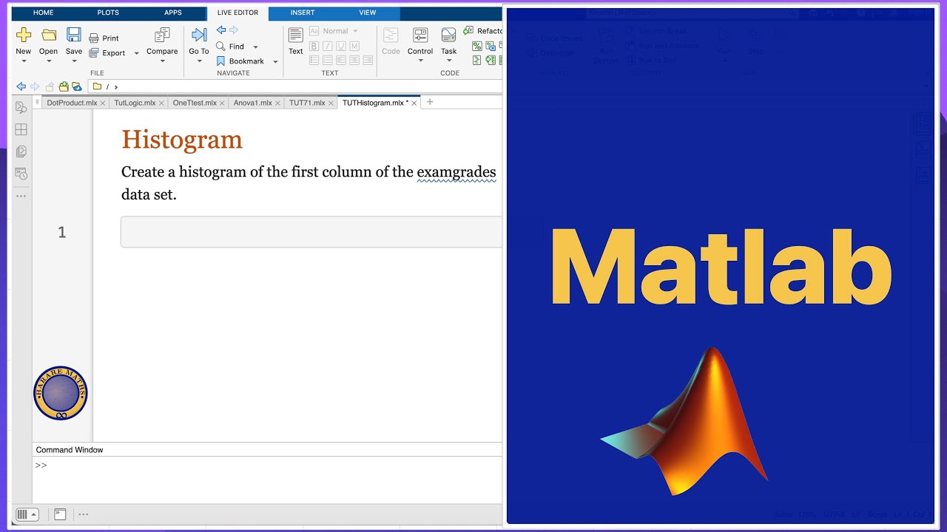Image resolution: width=947 pixels, height=532 pixels.
Task: Click the current folder path field
Action: point(294,86)
